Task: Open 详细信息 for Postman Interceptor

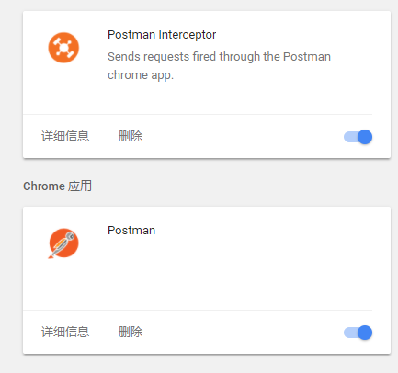Action: coord(65,136)
